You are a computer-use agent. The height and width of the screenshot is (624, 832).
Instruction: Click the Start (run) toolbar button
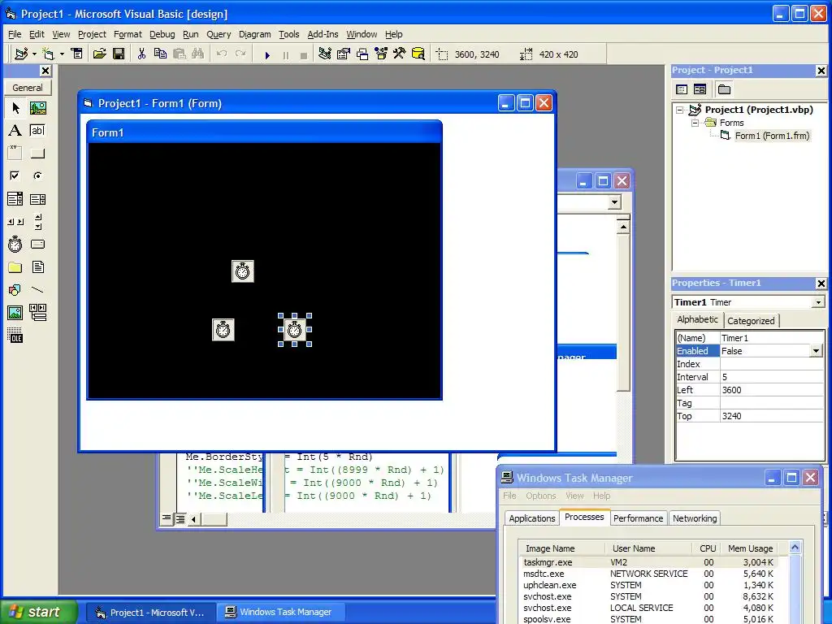pyautogui.click(x=267, y=54)
